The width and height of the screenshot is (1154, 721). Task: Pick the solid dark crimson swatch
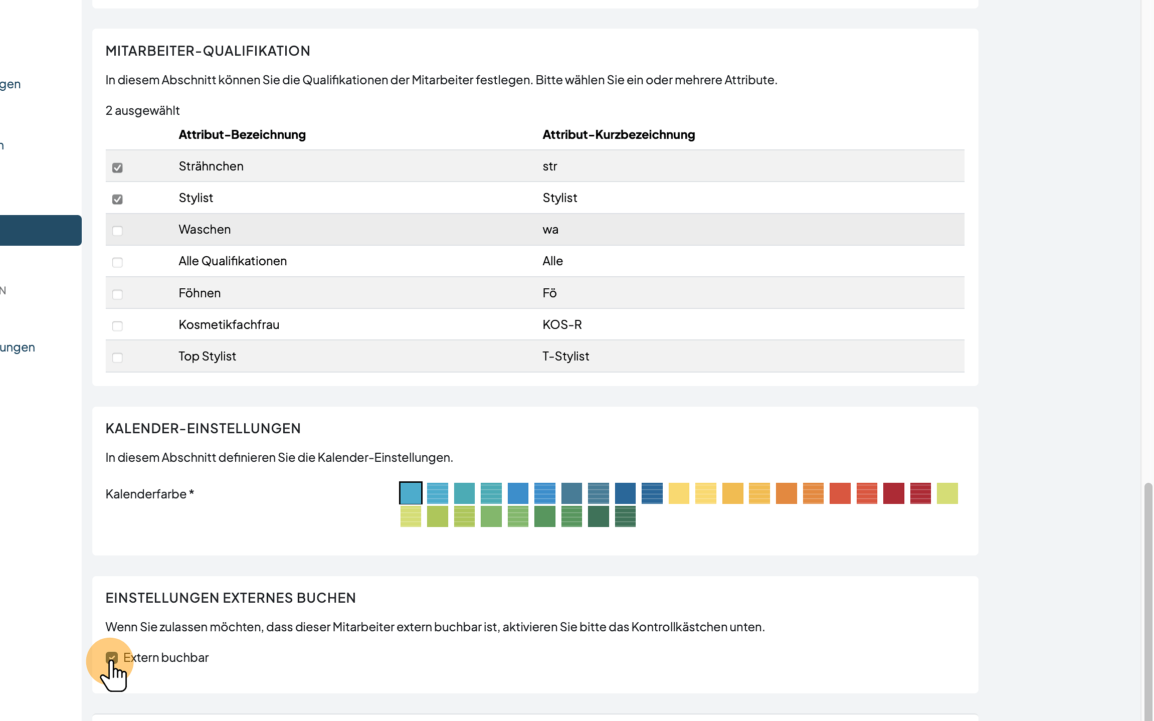(x=893, y=493)
